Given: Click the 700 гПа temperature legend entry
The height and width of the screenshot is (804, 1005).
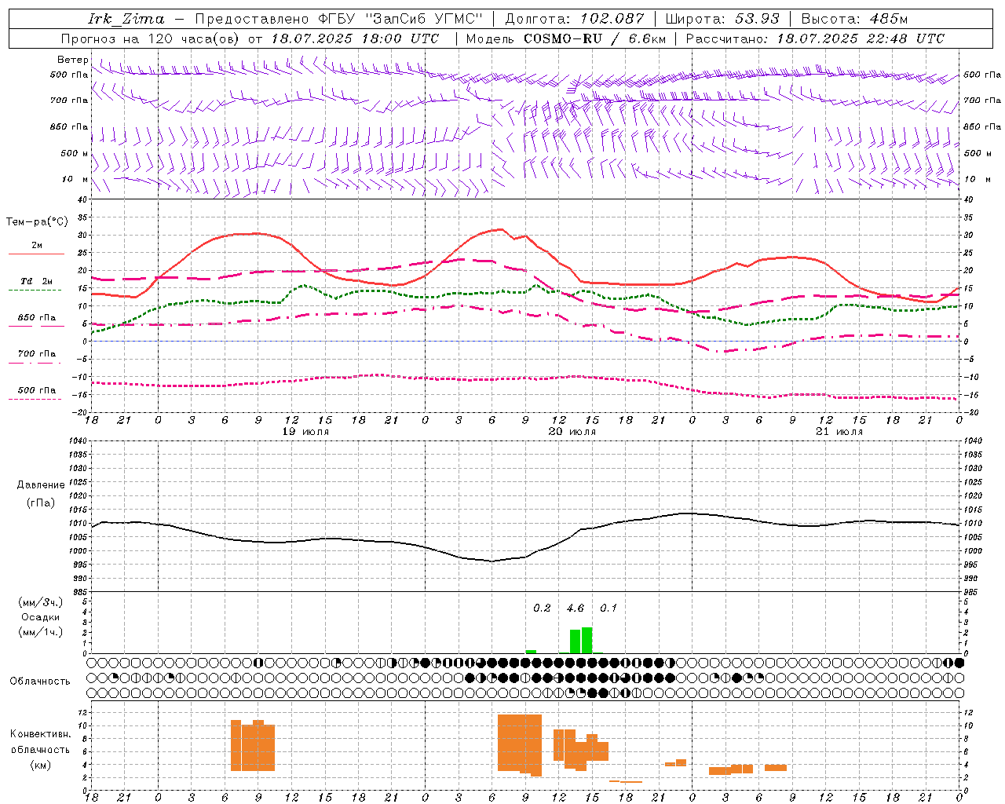Looking at the screenshot, I should point(37,353).
